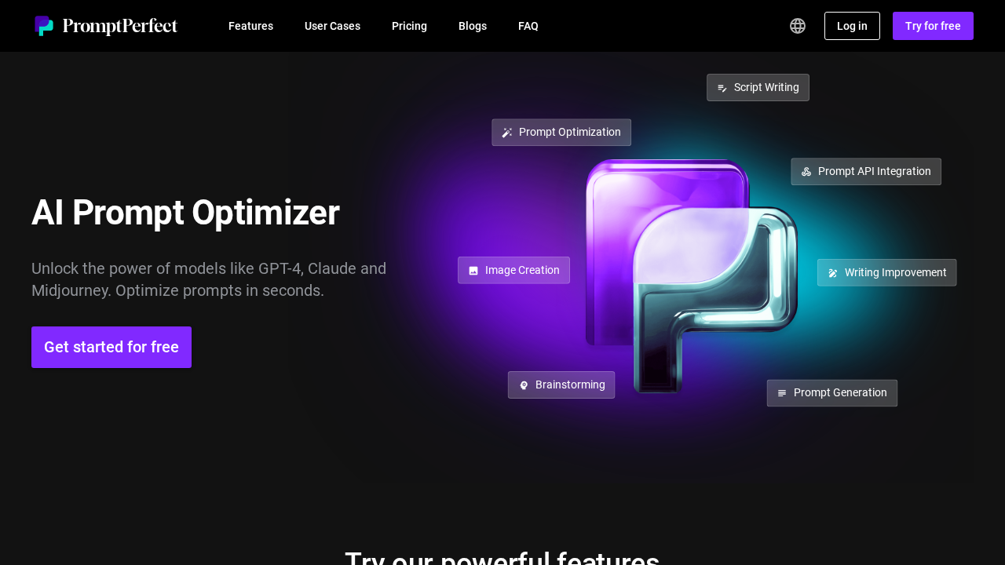Select the Script Writing feature tag

pyautogui.click(x=758, y=87)
